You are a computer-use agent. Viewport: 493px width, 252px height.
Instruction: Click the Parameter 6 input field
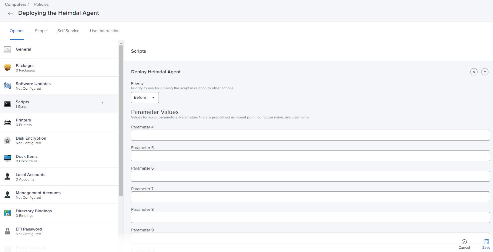point(310,176)
